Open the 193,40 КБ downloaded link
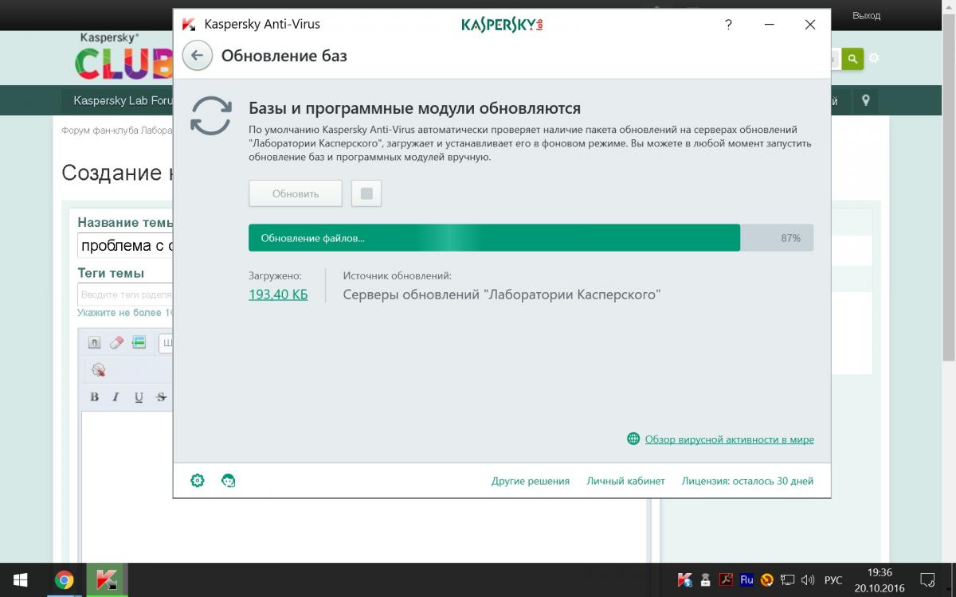The width and height of the screenshot is (956, 597). [278, 295]
